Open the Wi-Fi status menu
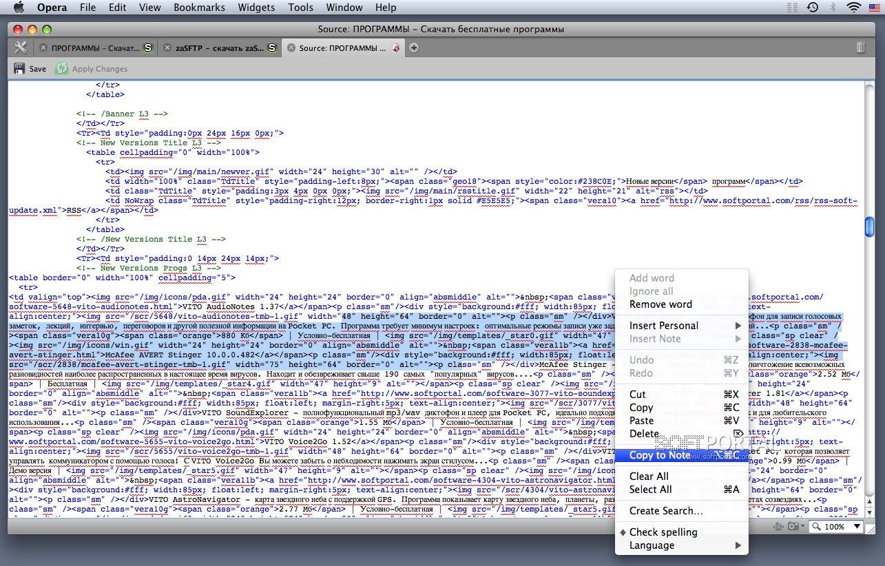This screenshot has height=566, width=885. (x=854, y=8)
